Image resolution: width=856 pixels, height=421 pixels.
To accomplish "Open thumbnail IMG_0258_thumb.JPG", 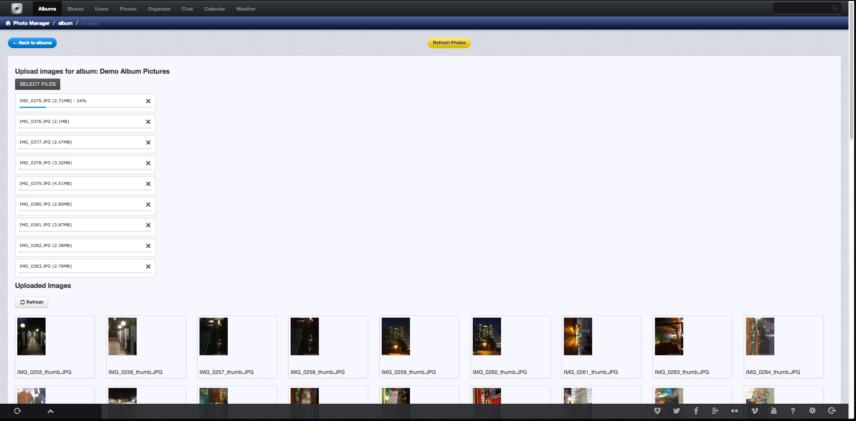I will [305, 336].
